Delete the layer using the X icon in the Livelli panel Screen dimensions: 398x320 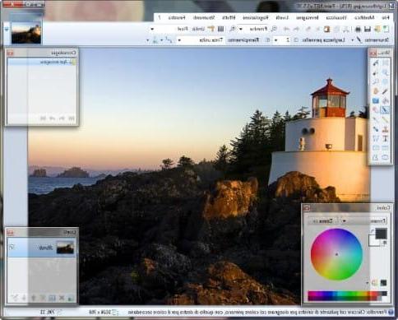(62, 298)
